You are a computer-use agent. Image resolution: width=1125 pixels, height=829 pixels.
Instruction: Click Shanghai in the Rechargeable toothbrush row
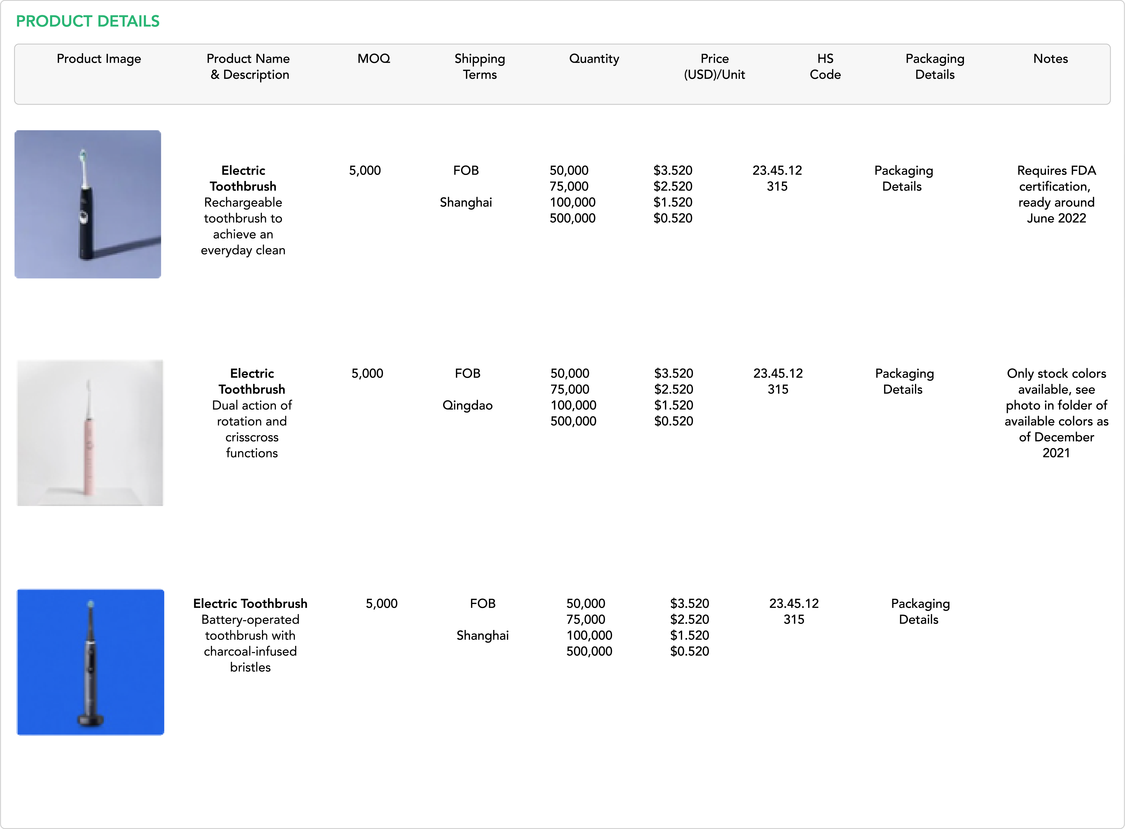click(x=466, y=203)
